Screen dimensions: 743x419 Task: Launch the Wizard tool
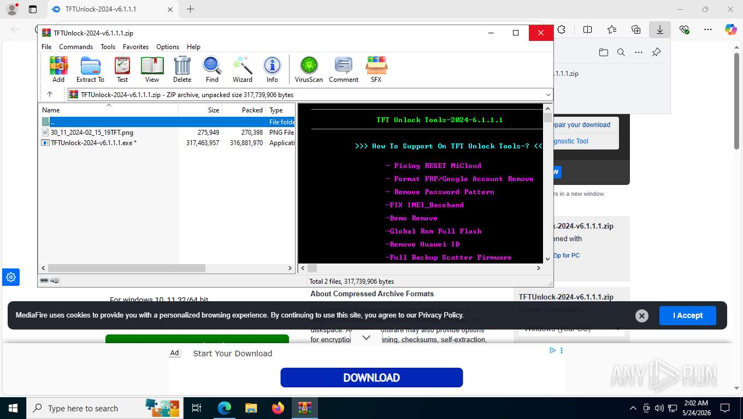click(242, 69)
